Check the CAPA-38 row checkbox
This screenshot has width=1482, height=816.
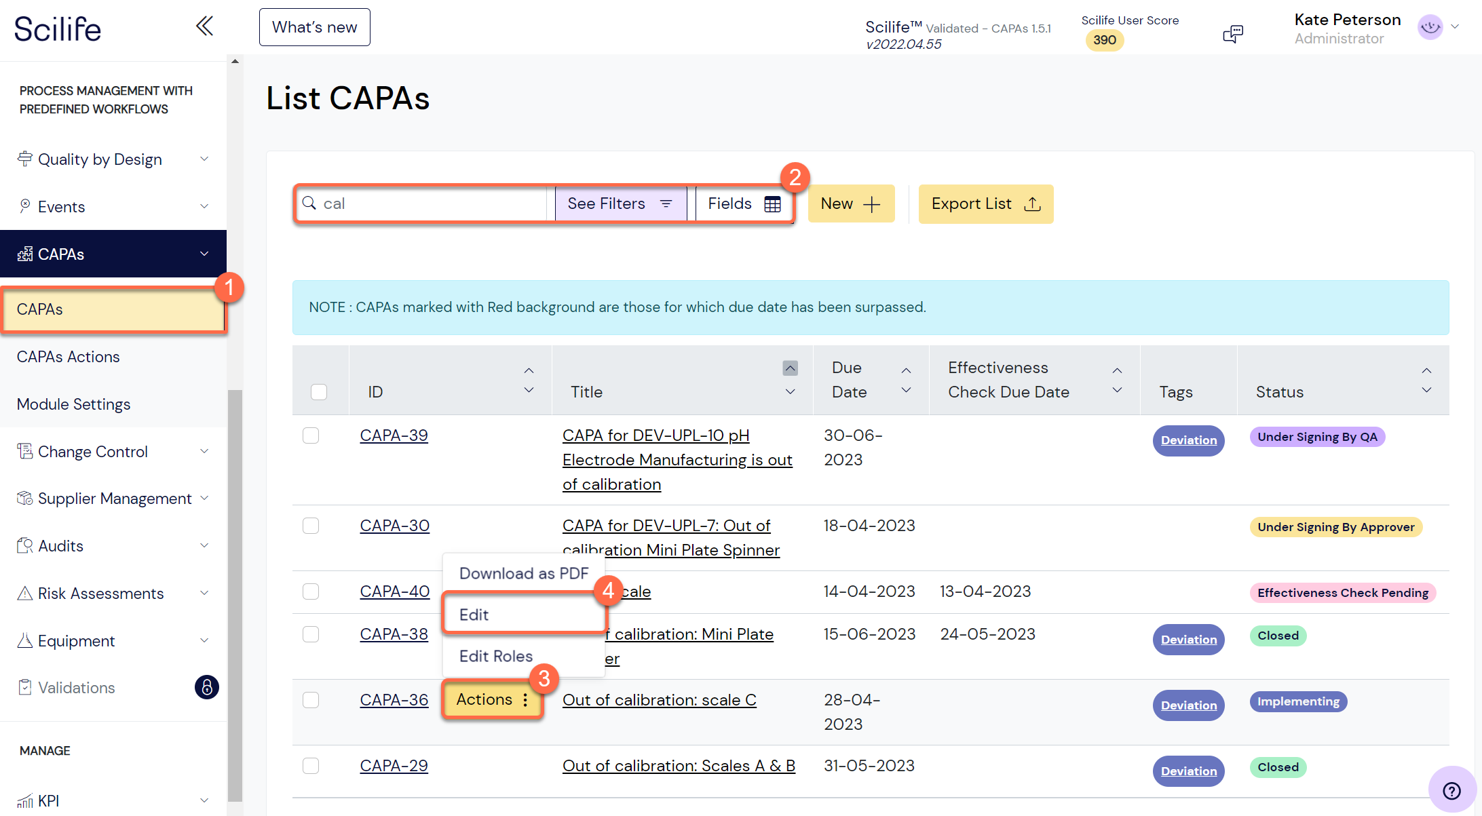311,634
